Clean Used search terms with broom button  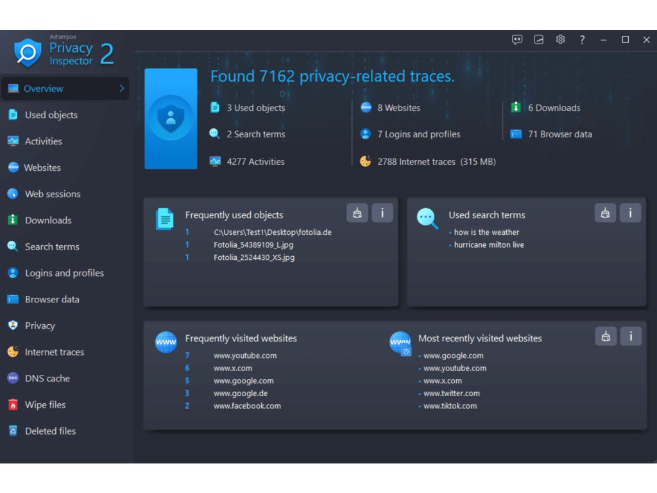(606, 213)
